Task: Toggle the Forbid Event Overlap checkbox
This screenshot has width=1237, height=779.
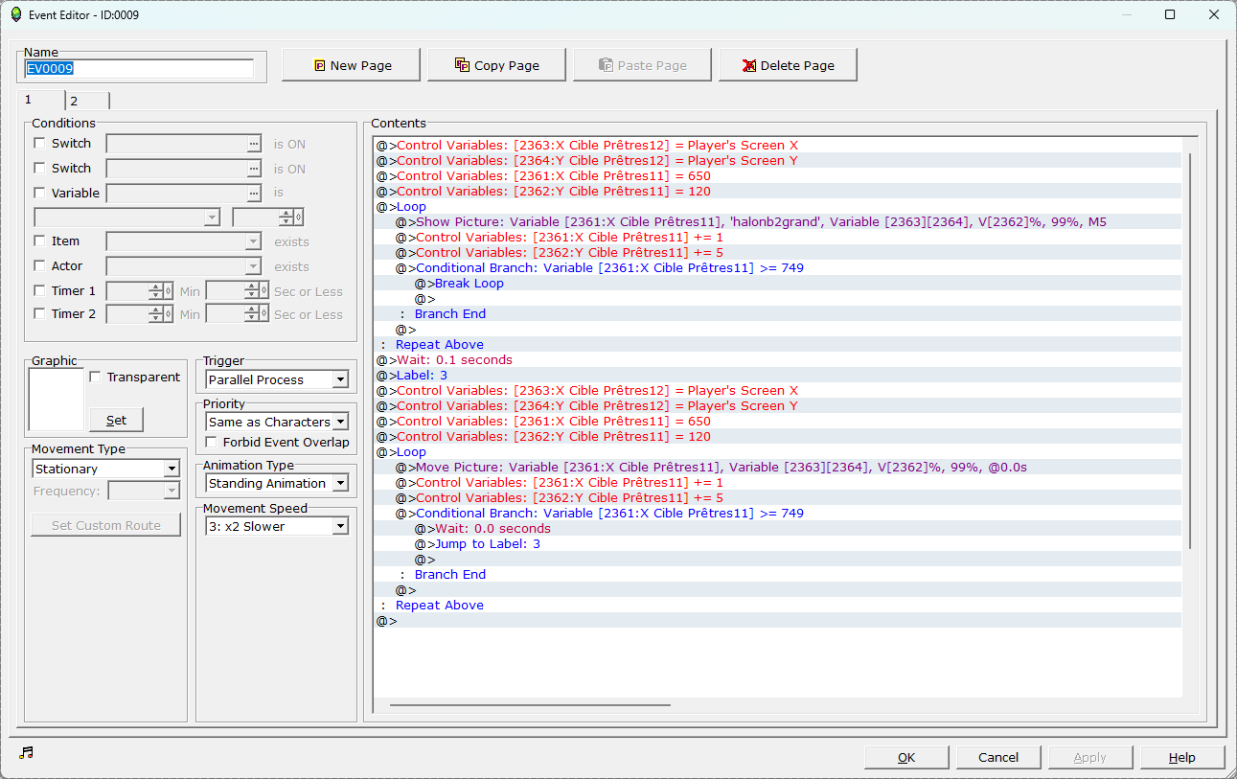Action: (213, 443)
